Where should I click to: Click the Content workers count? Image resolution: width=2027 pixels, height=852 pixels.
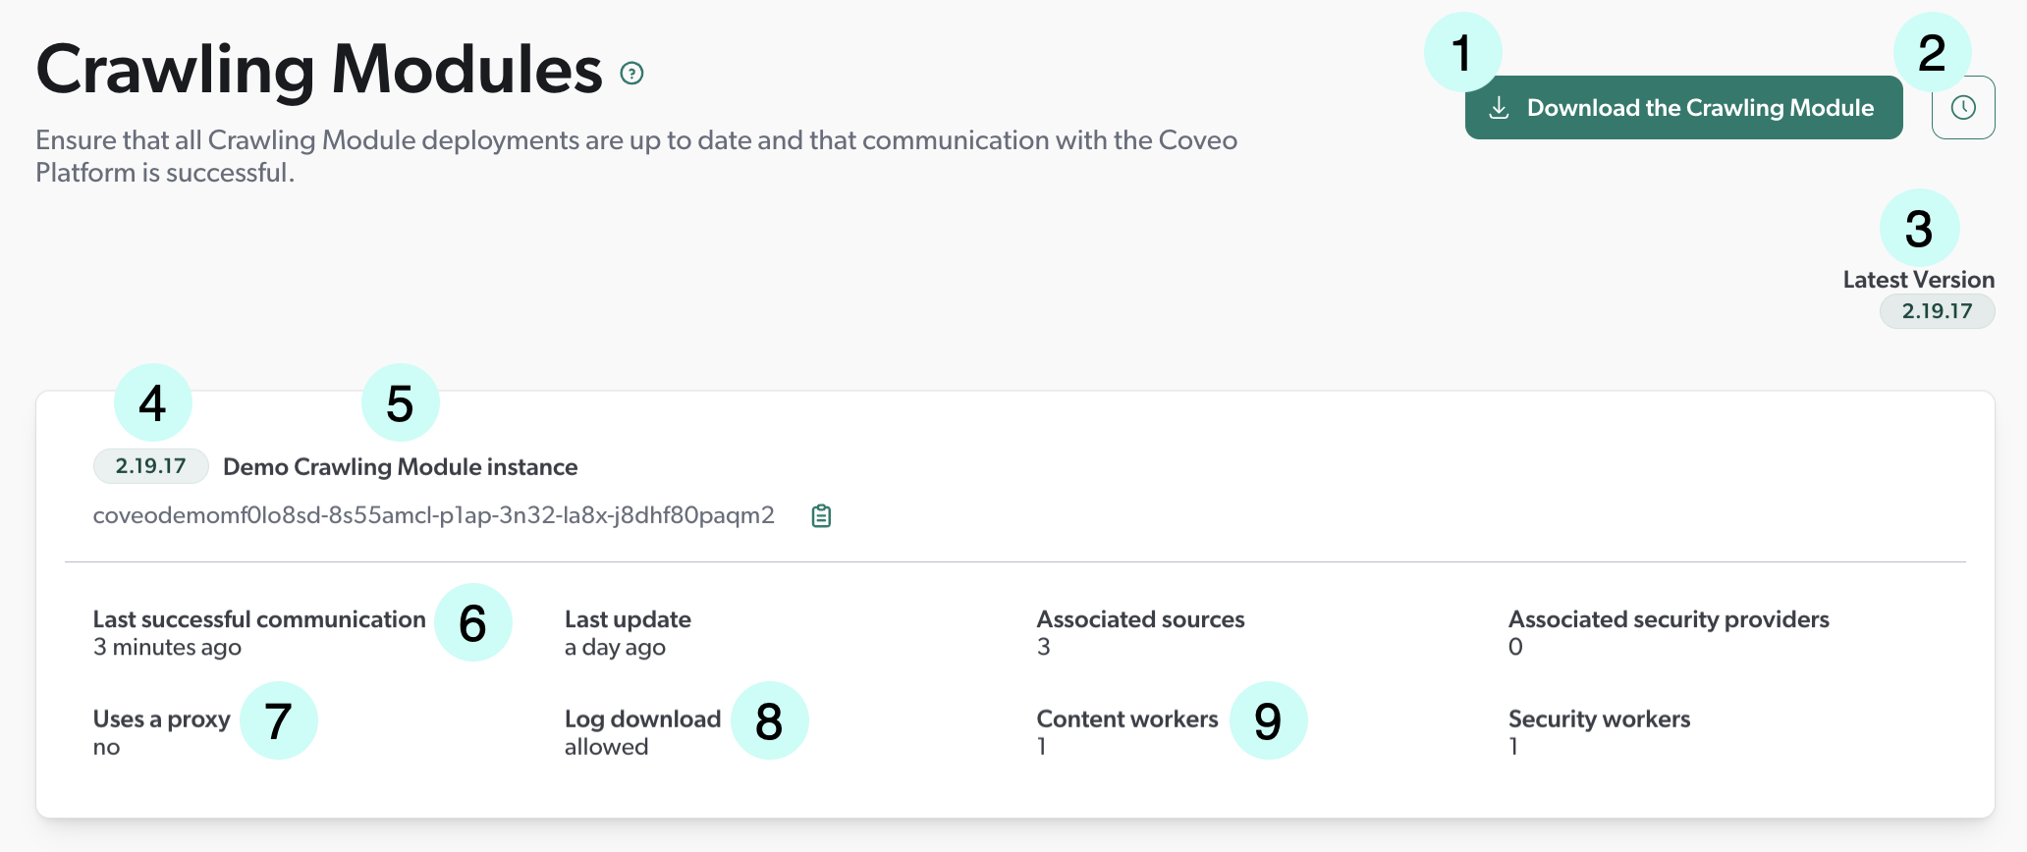tap(1039, 747)
